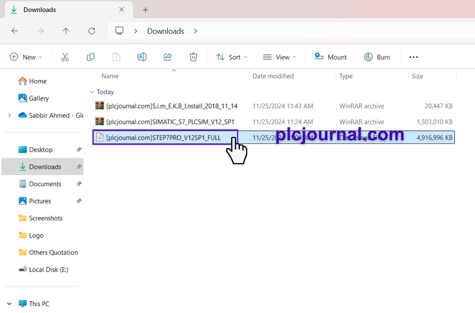Click the WinRAR icon of the SIMATIC_S7_PLCSIM file
The image size is (475, 313).
point(100,122)
